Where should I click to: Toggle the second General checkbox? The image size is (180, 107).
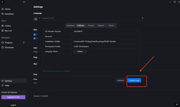[35, 38]
